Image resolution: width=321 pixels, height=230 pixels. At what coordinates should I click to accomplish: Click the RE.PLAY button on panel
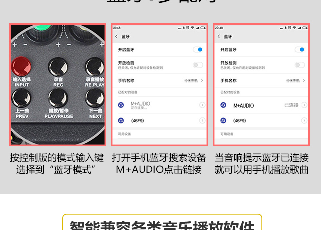(x=95, y=67)
